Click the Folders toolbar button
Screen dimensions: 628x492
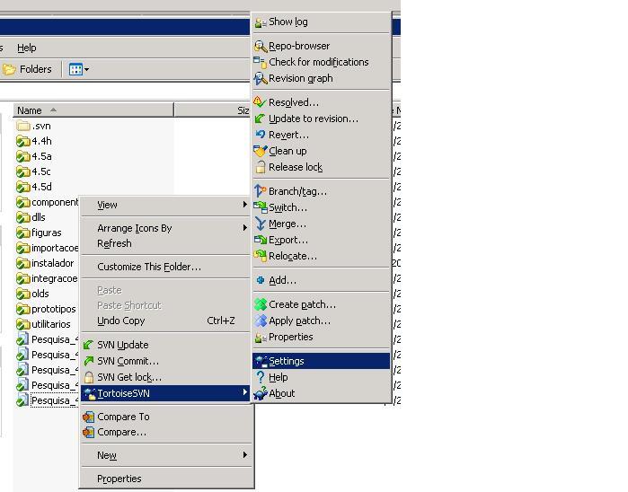[x=28, y=69]
